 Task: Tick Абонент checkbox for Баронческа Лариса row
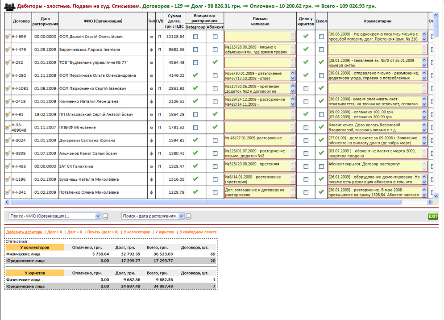[215, 50]
